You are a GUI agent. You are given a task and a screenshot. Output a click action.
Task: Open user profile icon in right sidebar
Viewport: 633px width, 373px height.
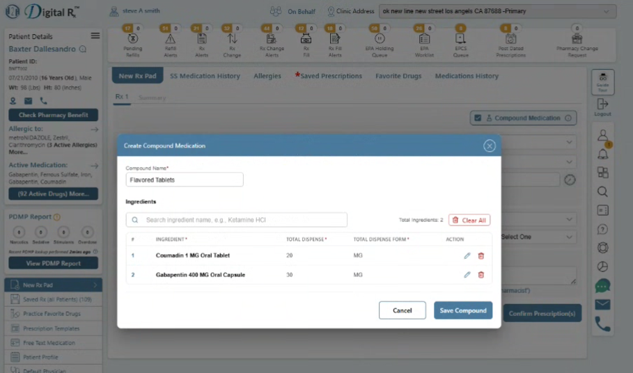(x=603, y=135)
